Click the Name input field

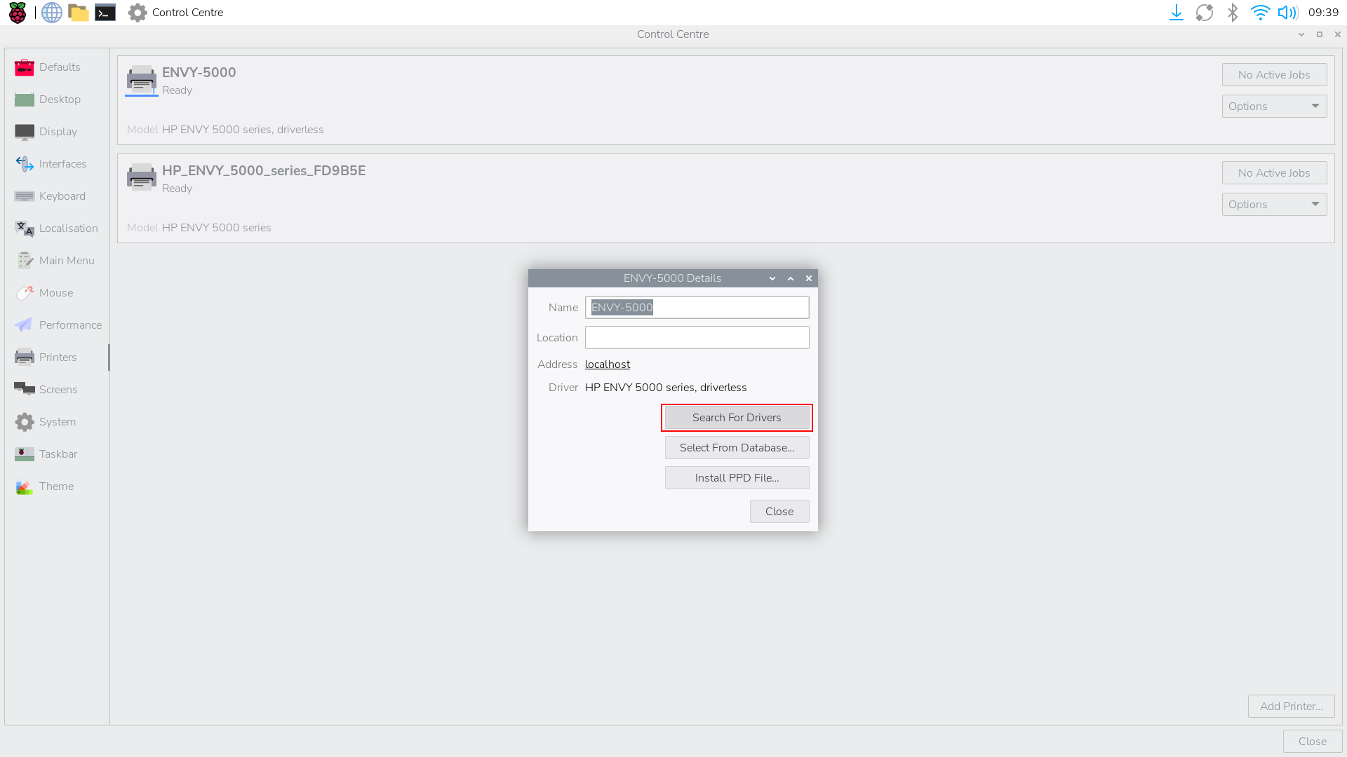tap(697, 308)
